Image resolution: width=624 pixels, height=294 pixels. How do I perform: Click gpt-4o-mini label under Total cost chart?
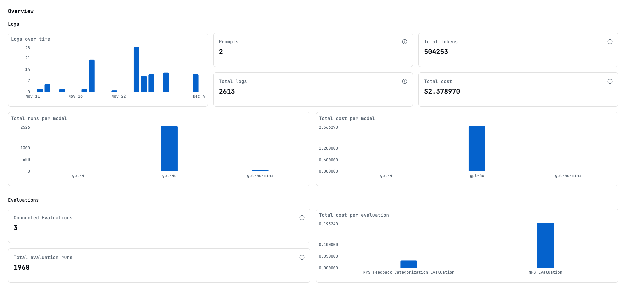point(568,176)
